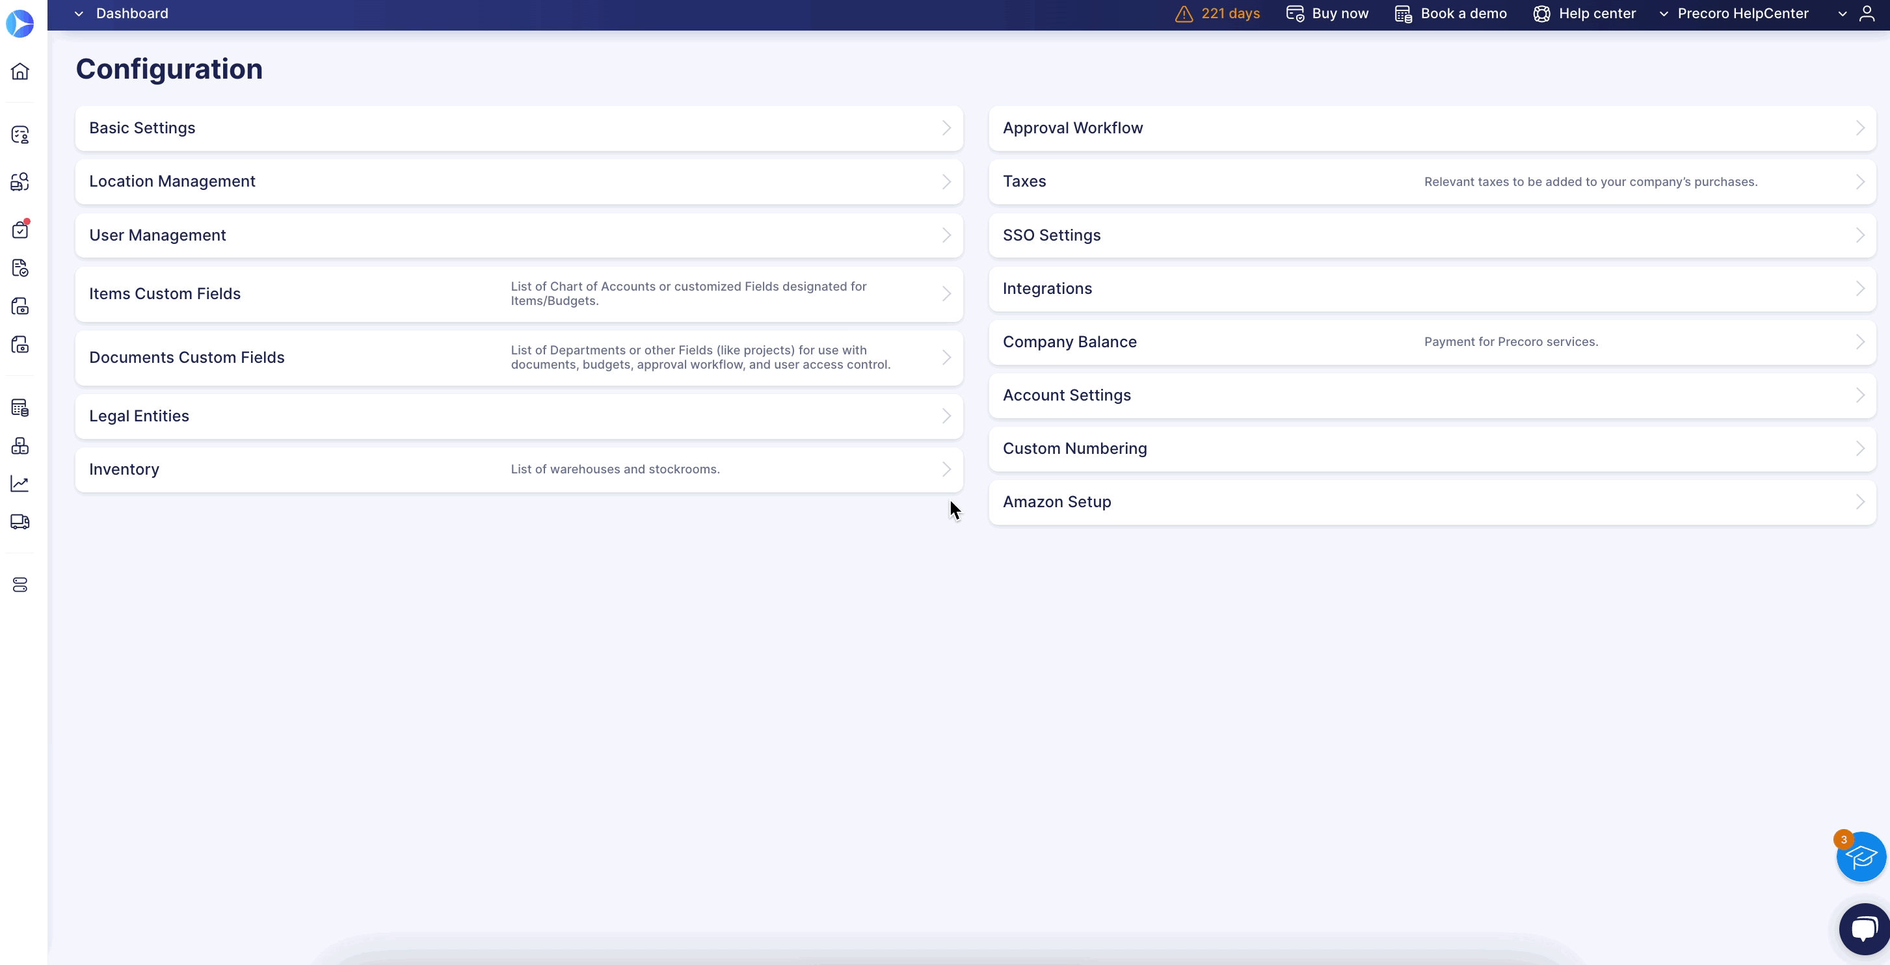Open the line chart reports sidebar icon
The height and width of the screenshot is (965, 1890).
pyautogui.click(x=20, y=484)
